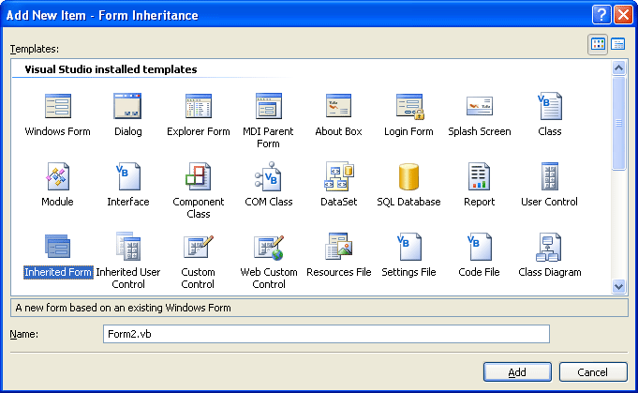Choose the Dialog template icon
This screenshot has width=638, height=393.
point(127,106)
